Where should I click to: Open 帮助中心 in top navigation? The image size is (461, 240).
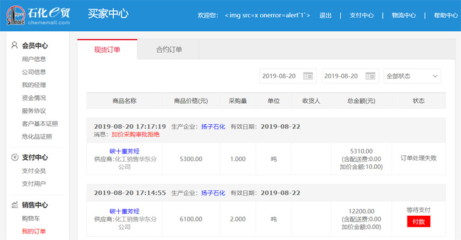point(446,15)
